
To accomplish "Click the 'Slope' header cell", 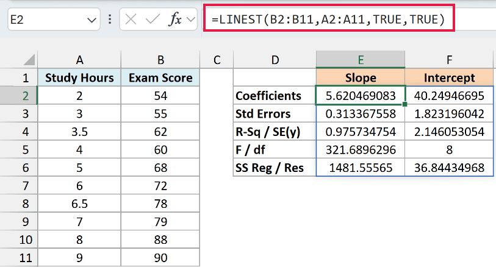I will tap(361, 78).
